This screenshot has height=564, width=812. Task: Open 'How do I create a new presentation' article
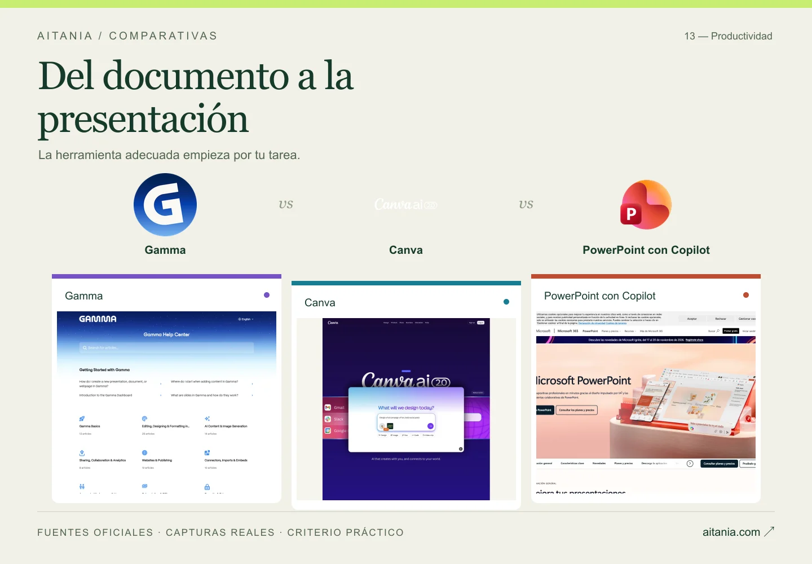(x=113, y=384)
